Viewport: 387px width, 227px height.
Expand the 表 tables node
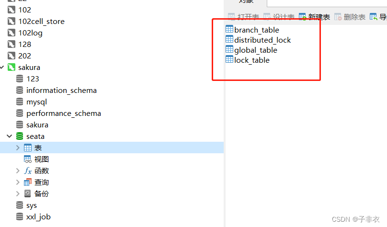click(18, 148)
